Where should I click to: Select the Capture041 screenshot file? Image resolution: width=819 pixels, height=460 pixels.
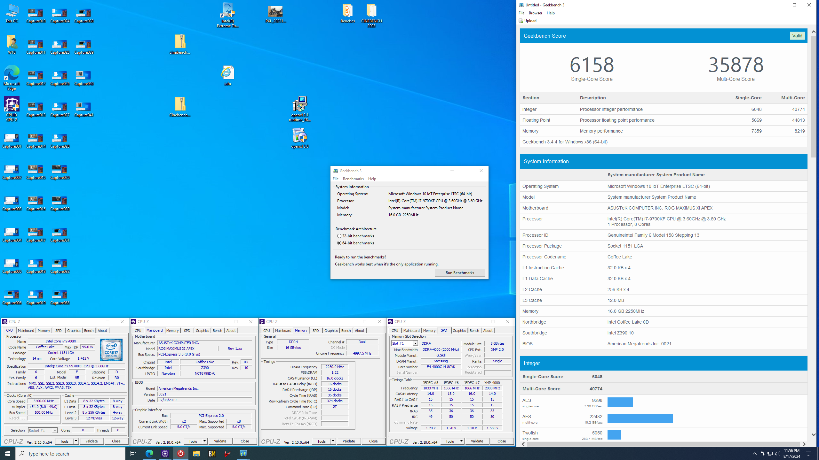click(84, 109)
